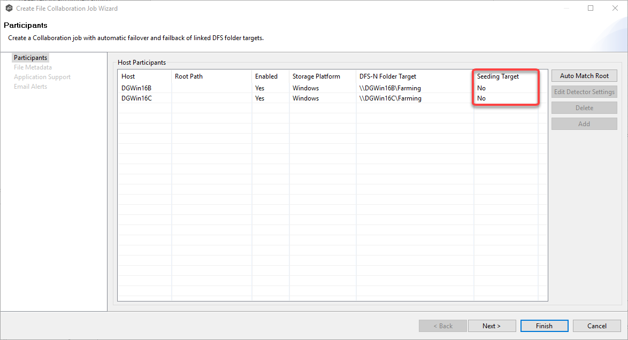Click the Auto Match Root button
The width and height of the screenshot is (628, 340).
tap(584, 75)
